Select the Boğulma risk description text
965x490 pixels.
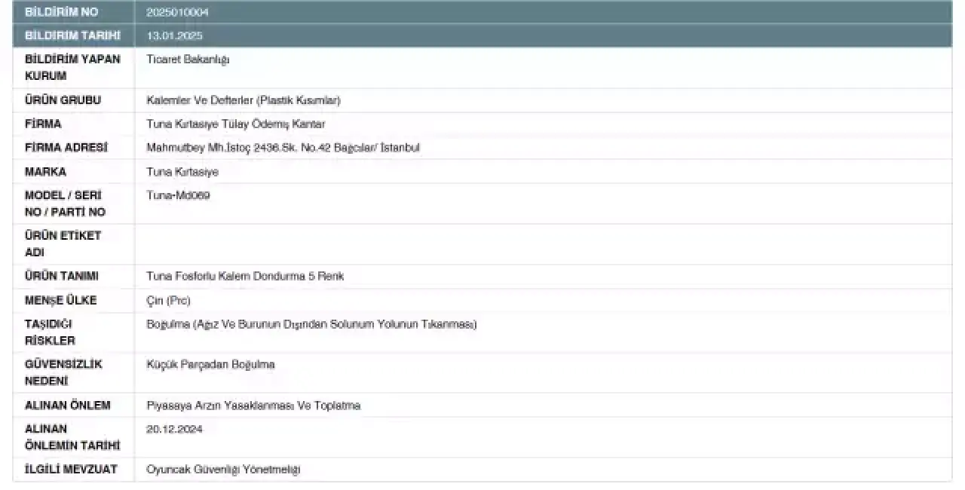pyautogui.click(x=311, y=325)
